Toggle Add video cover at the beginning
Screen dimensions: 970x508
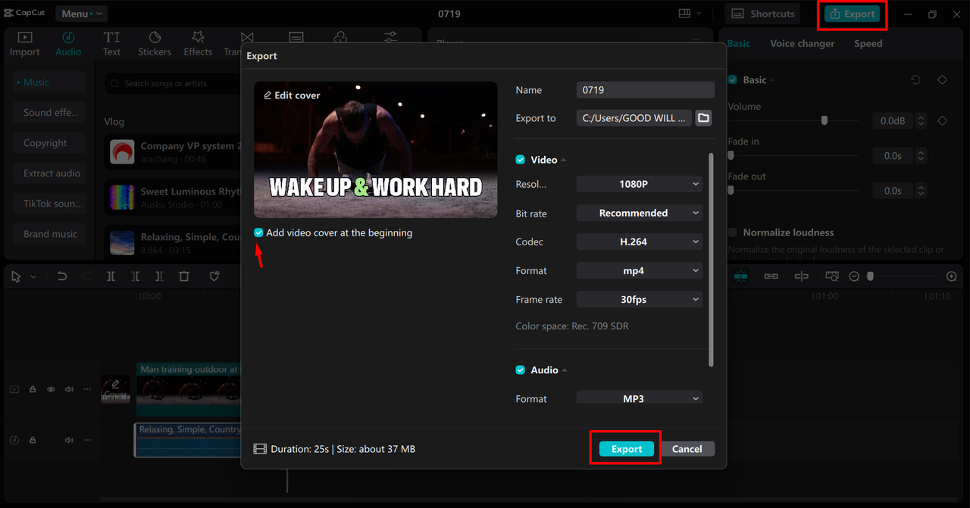[x=259, y=233]
